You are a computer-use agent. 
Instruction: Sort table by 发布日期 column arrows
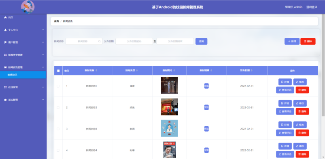pyautogui.click(x=252, y=71)
